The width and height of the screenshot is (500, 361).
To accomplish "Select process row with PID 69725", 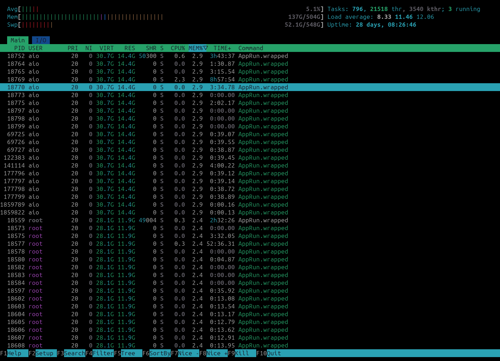I will tap(250, 134).
